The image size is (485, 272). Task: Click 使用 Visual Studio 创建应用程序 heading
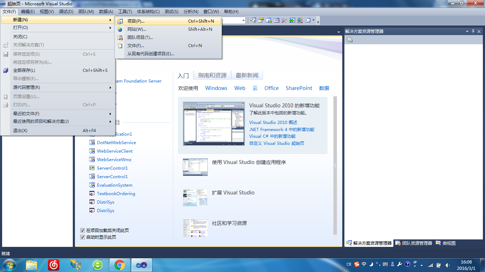249,162
